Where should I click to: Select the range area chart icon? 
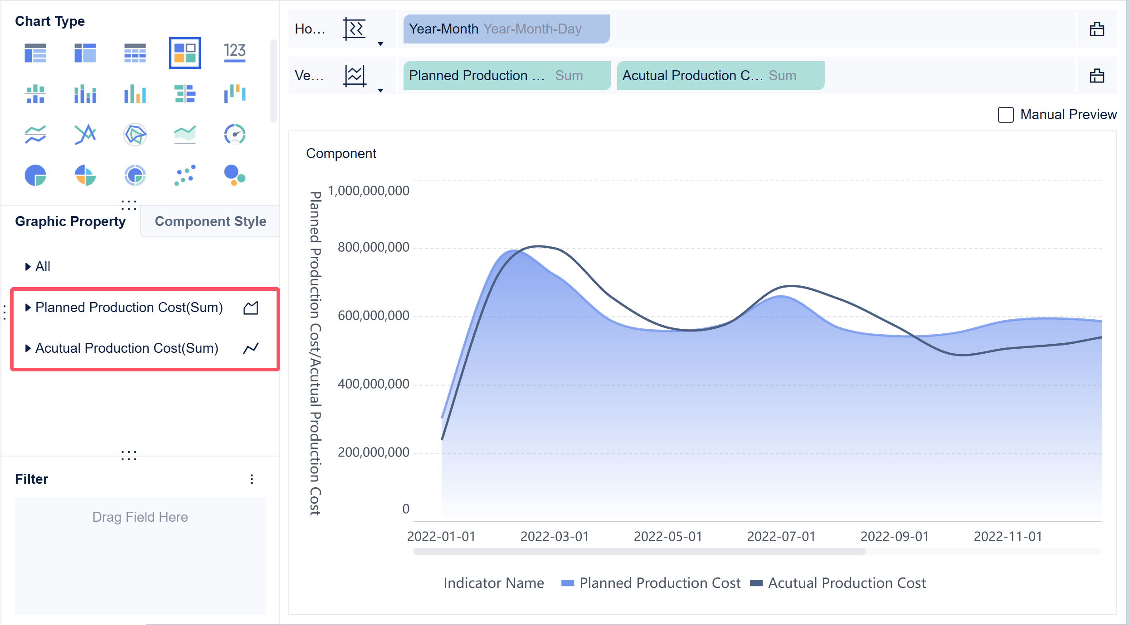click(x=185, y=135)
